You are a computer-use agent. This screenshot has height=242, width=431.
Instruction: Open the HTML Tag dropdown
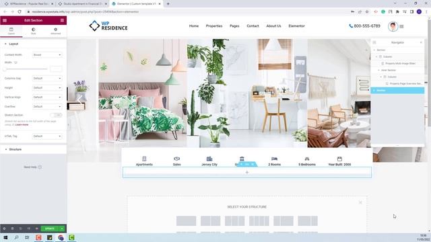[47, 136]
